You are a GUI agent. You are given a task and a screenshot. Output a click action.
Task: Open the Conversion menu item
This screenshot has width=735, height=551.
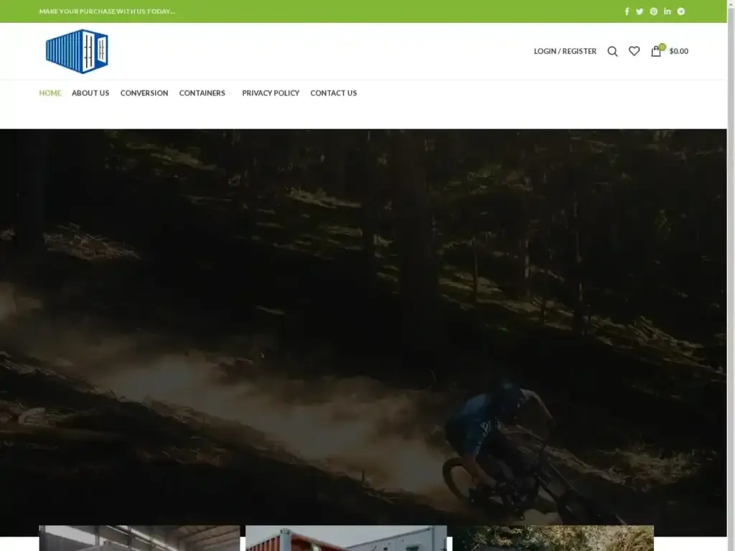tap(144, 93)
